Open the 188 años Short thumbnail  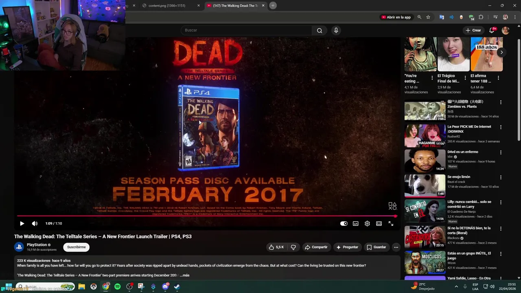pyautogui.click(x=487, y=54)
